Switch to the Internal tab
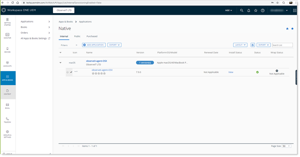 click(64, 36)
